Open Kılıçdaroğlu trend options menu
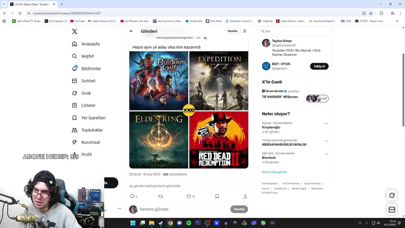The image size is (405, 228). click(x=327, y=123)
